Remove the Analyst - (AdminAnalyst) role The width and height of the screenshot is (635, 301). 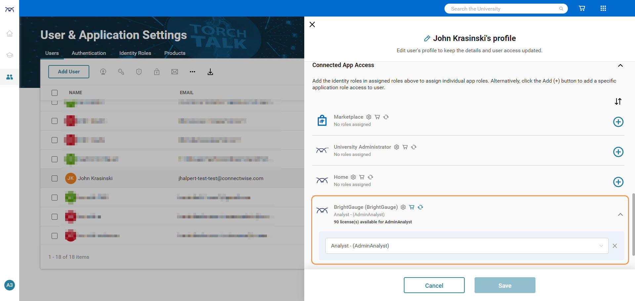(x=614, y=246)
